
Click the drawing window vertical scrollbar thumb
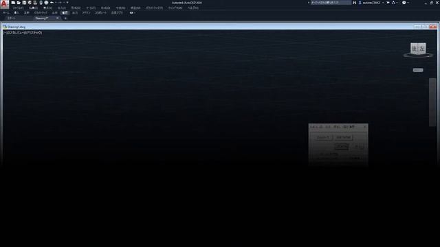point(432,102)
